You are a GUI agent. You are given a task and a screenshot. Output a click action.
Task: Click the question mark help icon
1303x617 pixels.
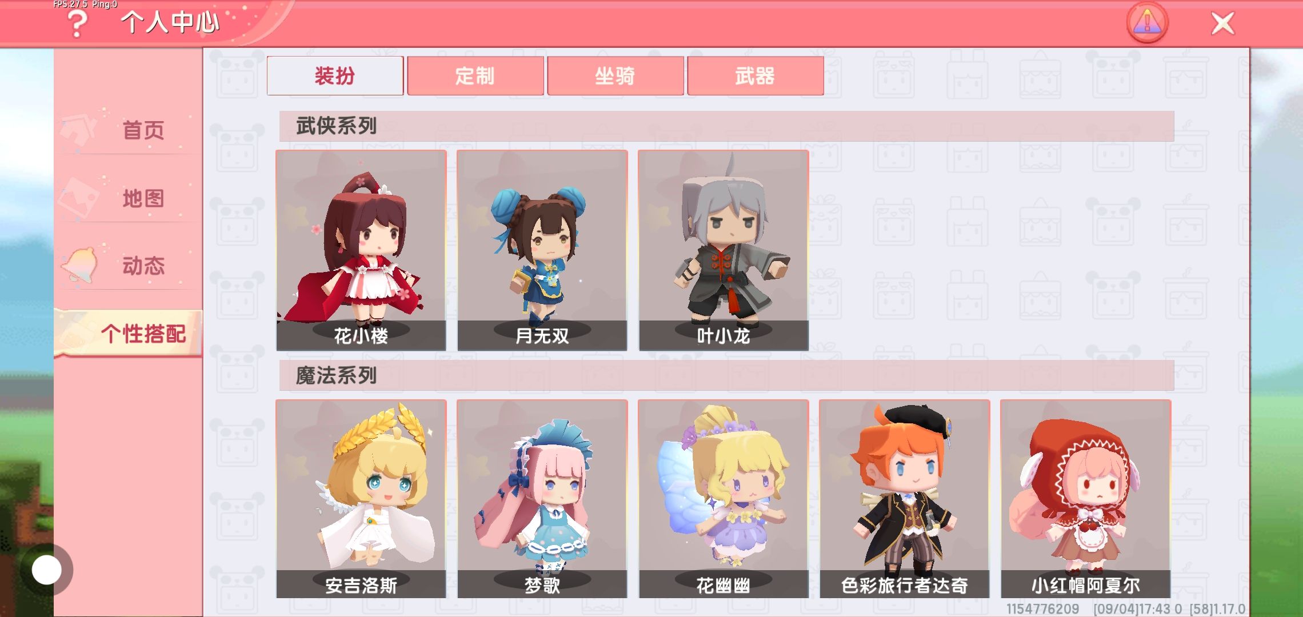pyautogui.click(x=77, y=24)
